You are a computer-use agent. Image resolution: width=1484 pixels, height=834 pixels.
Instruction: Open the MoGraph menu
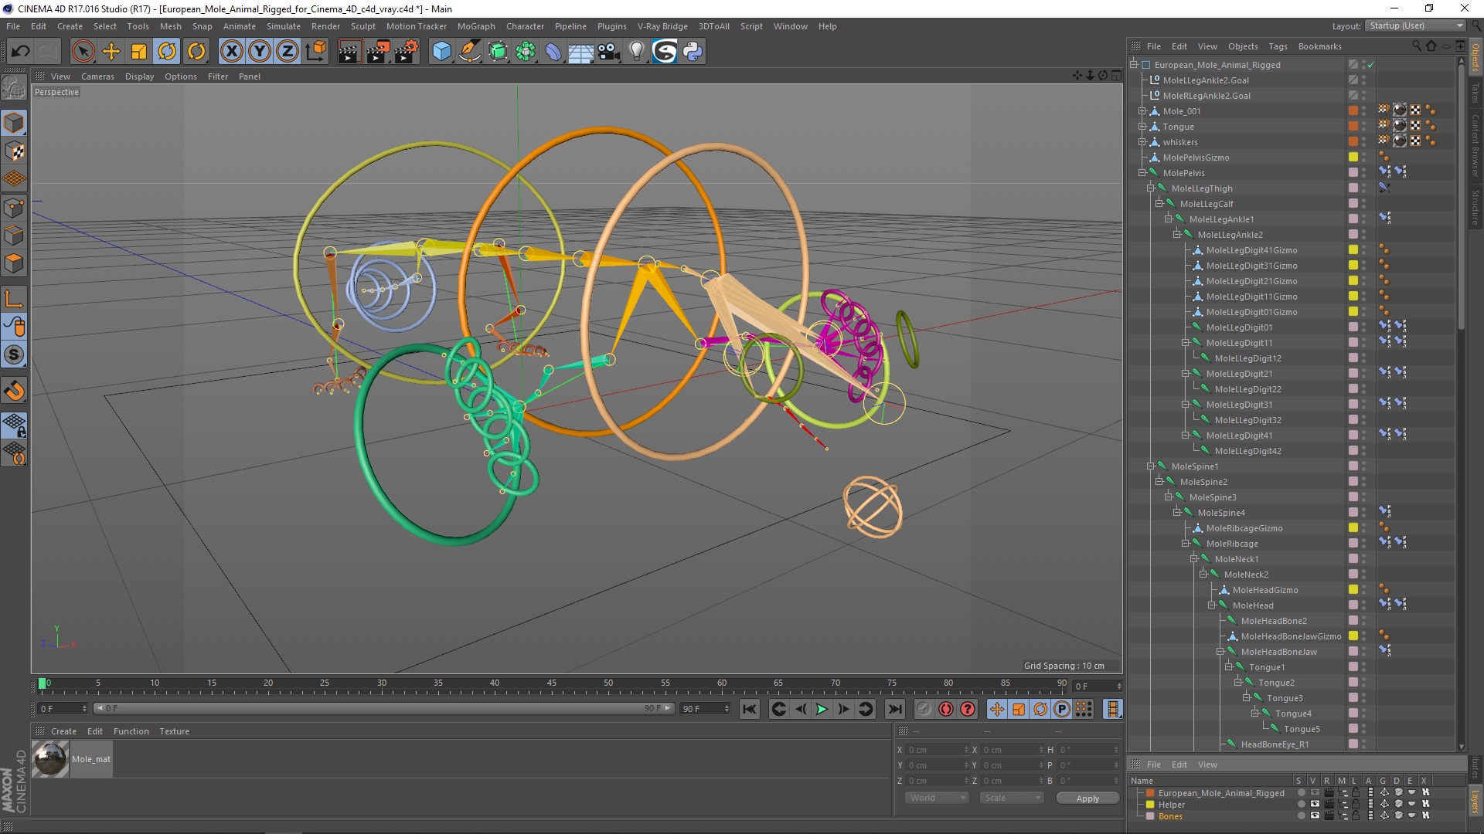[476, 26]
